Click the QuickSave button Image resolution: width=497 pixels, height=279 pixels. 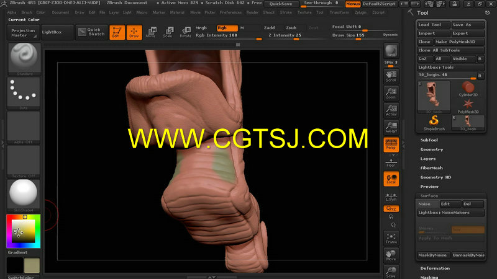point(281,4)
